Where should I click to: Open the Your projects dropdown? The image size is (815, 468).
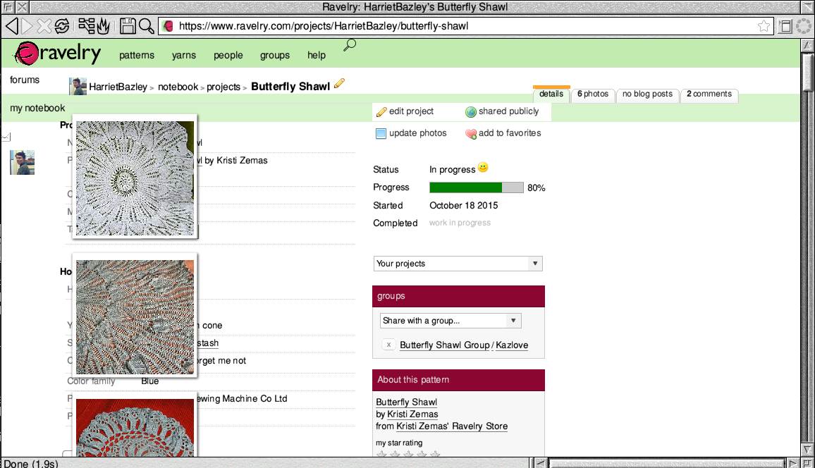point(458,264)
